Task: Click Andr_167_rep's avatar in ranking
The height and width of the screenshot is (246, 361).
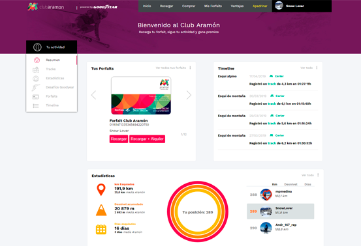Action: coord(266,228)
